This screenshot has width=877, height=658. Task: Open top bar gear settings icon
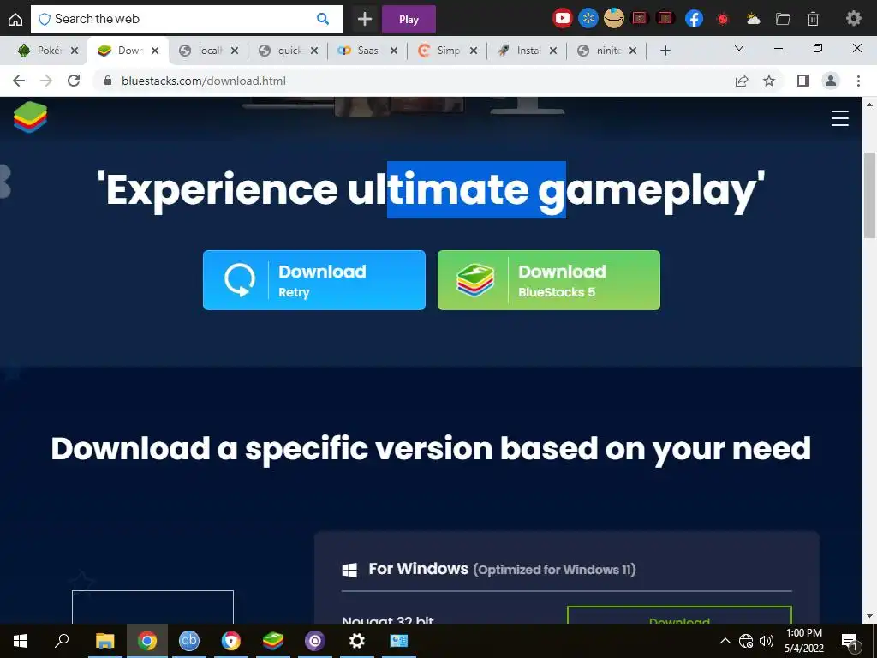[854, 19]
